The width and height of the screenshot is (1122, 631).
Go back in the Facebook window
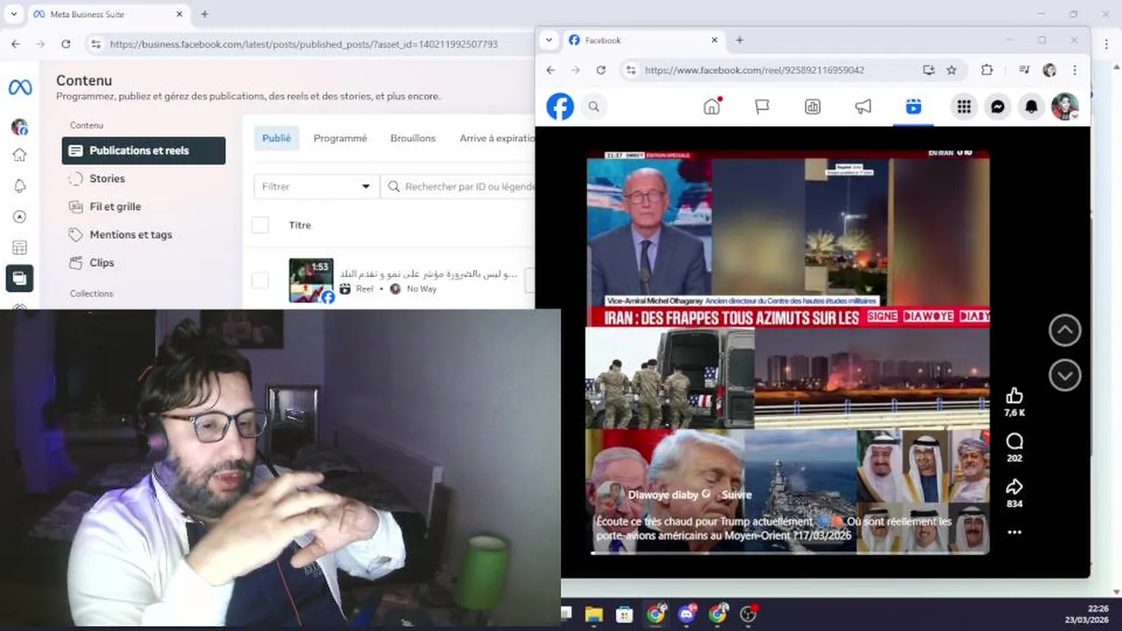pos(550,70)
